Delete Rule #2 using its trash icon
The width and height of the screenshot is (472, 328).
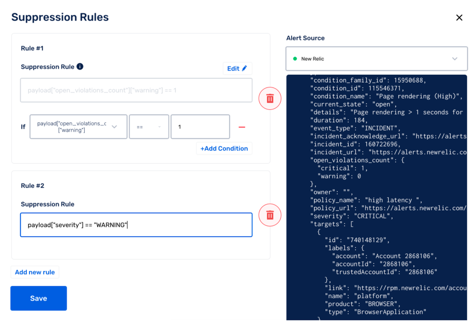[270, 215]
